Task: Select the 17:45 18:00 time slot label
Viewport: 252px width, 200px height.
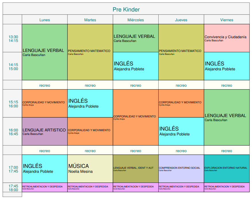Action: [x=13, y=188]
